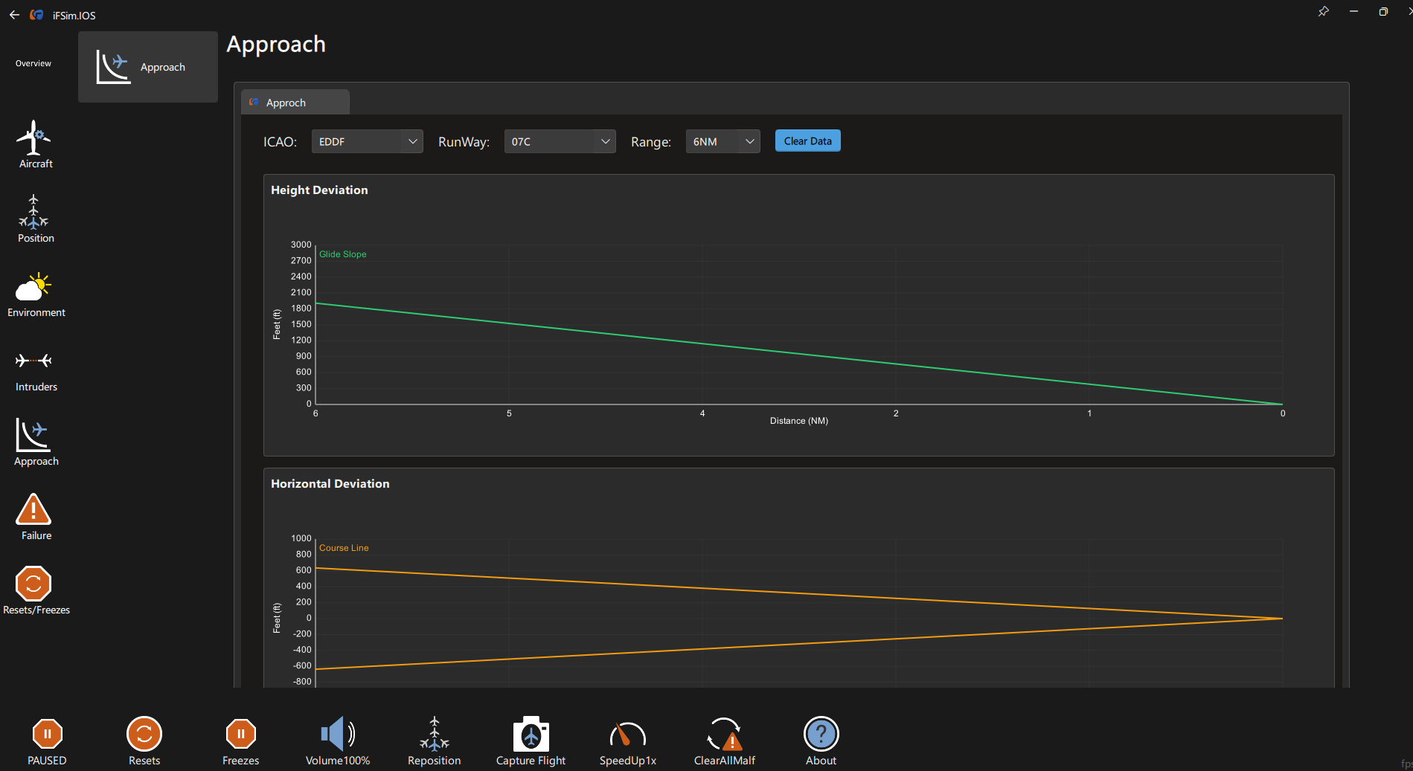
Task: Expand the ICAO dropdown showing EDDF
Action: click(367, 141)
